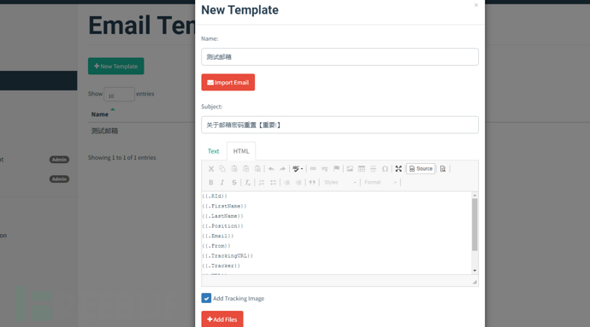Open the Styles dropdown
The height and width of the screenshot is (327, 590).
click(x=339, y=183)
